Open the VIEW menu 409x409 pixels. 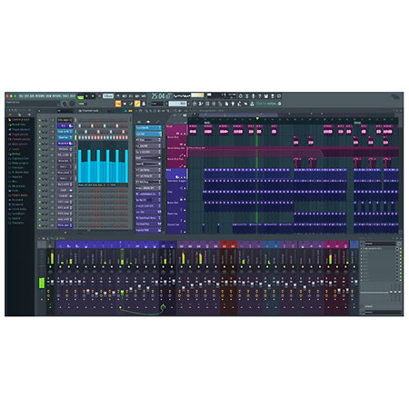pyautogui.click(x=48, y=96)
